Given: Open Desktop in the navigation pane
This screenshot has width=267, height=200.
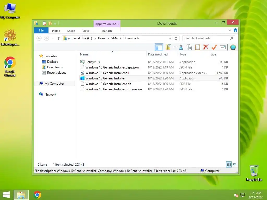Looking at the screenshot, I should (53, 61).
